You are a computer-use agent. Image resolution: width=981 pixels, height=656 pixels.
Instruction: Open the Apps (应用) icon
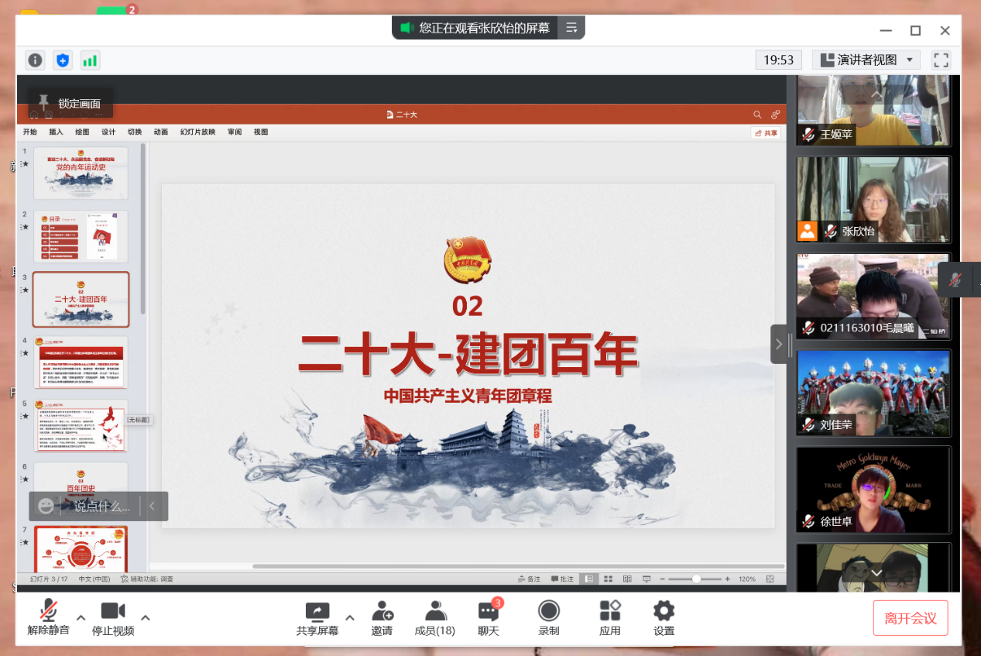[610, 618]
